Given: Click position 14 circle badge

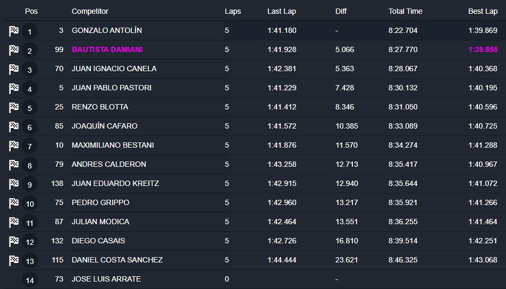Looking at the screenshot, I should pos(30,280).
